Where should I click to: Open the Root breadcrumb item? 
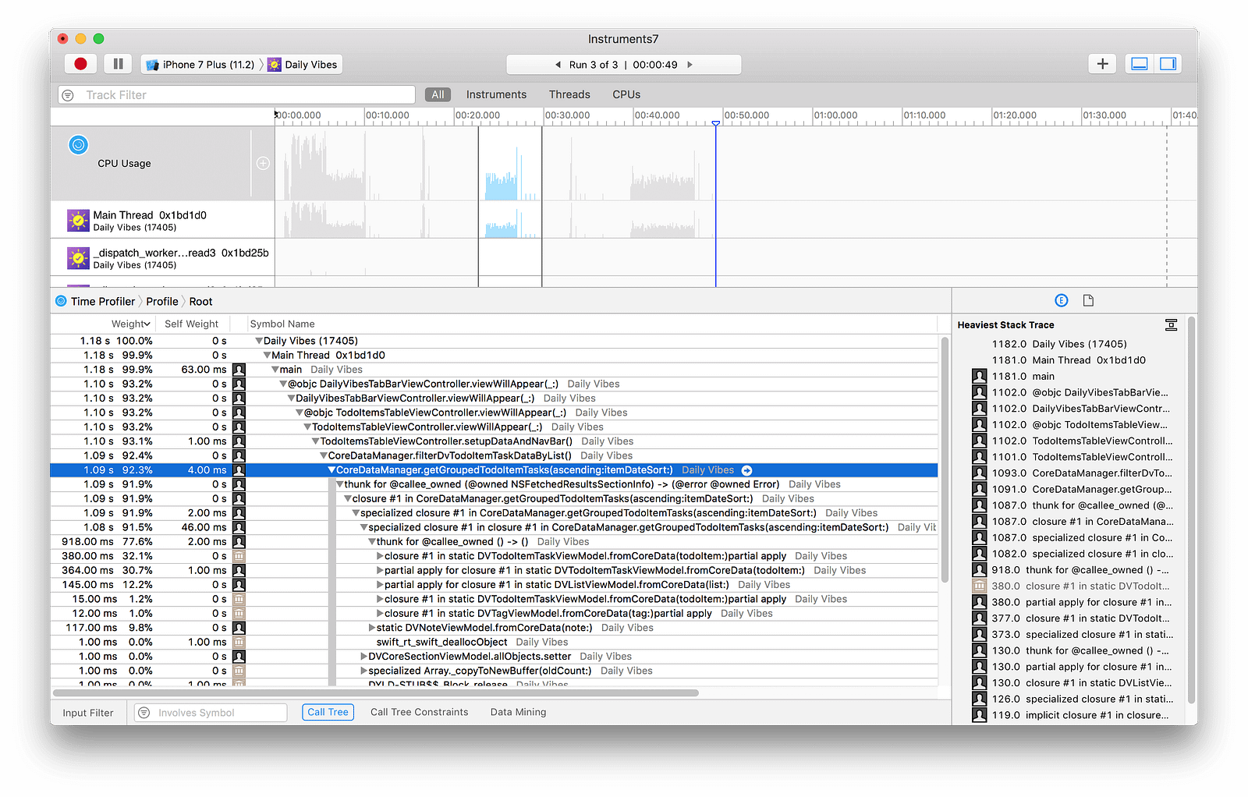click(x=200, y=302)
